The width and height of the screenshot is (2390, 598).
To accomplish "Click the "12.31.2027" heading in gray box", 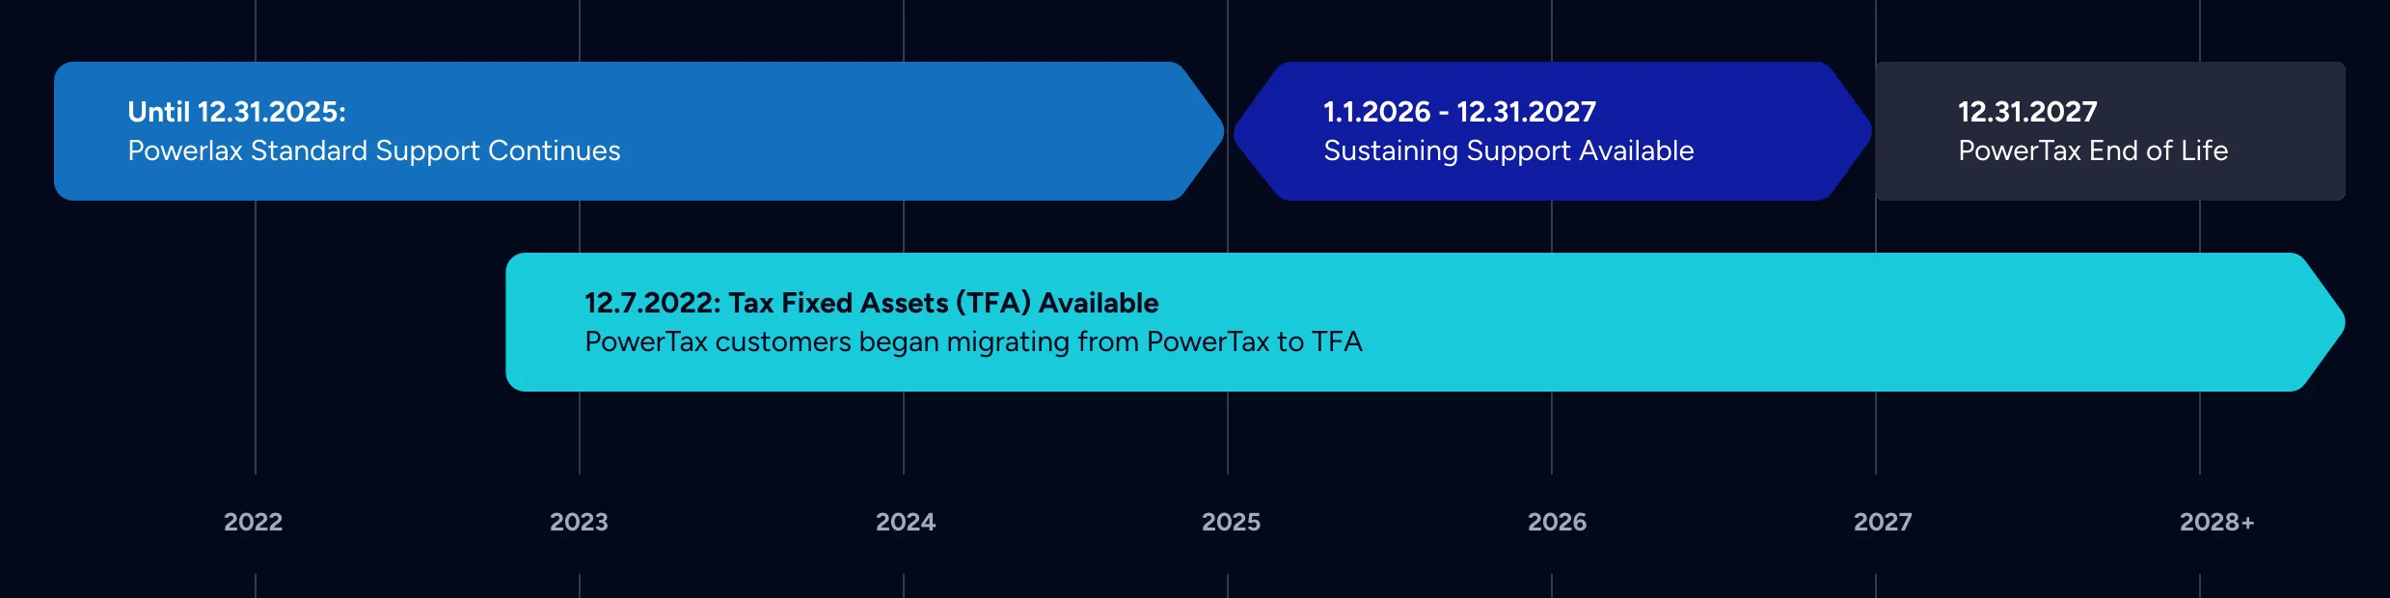I will 2027,112.
